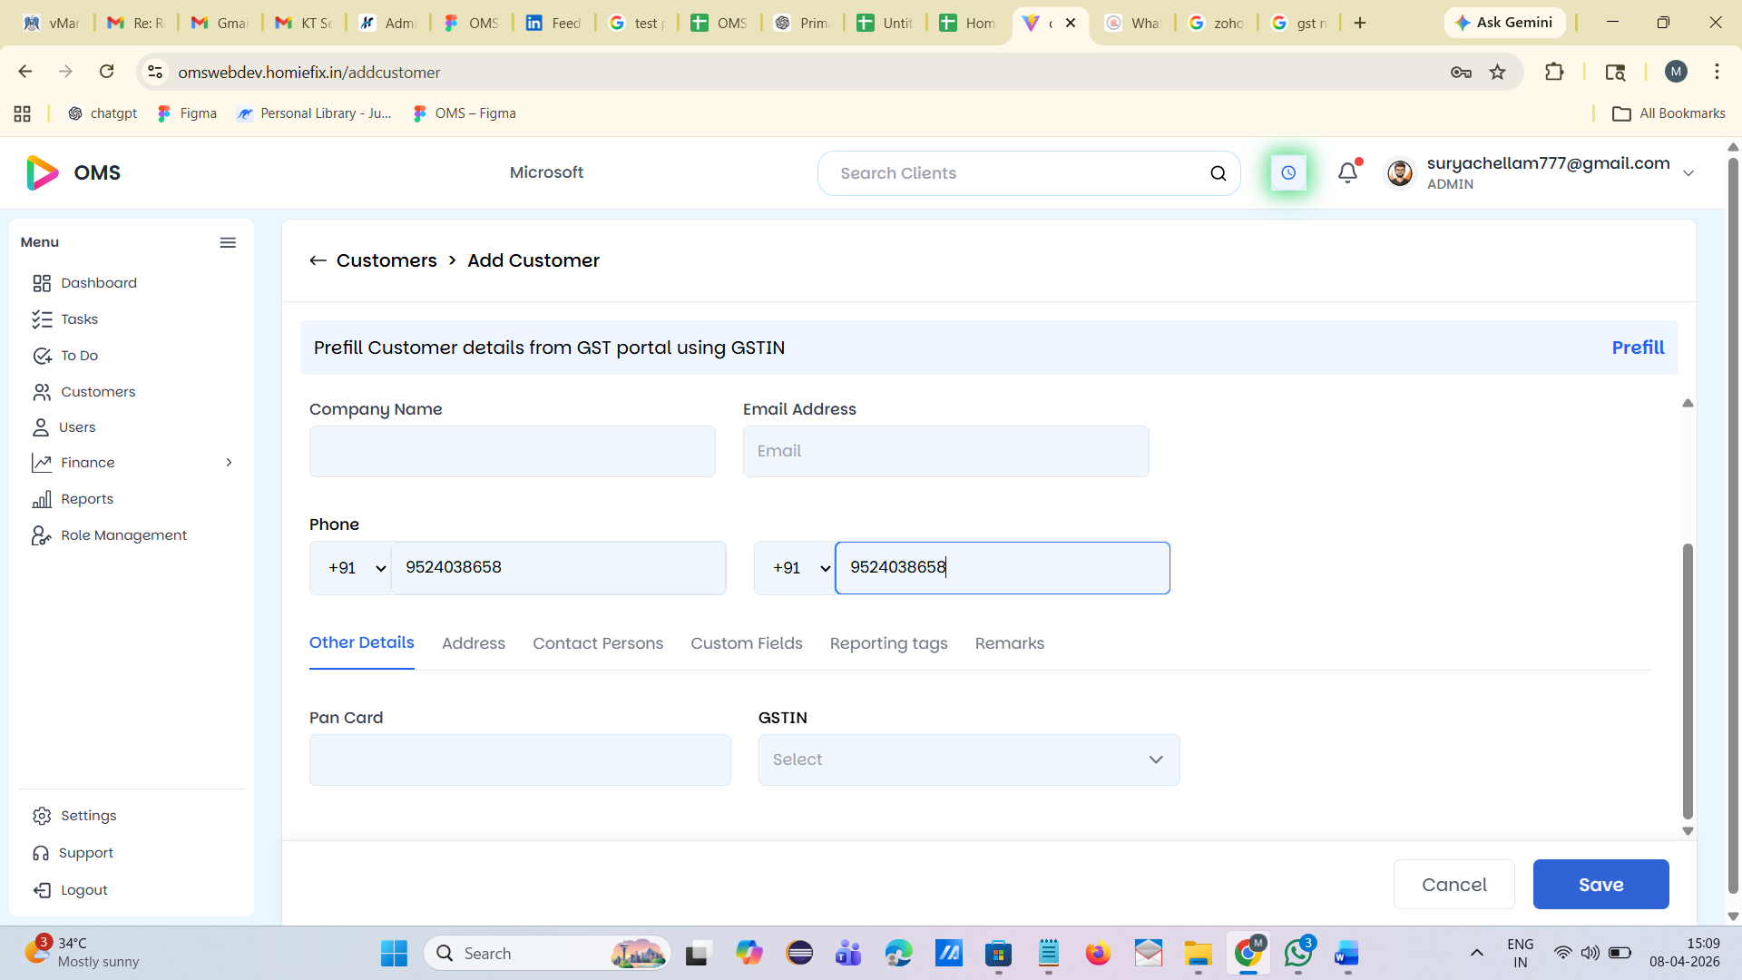Collapse the Menu hamburger icon
The height and width of the screenshot is (980, 1742).
pos(228,242)
